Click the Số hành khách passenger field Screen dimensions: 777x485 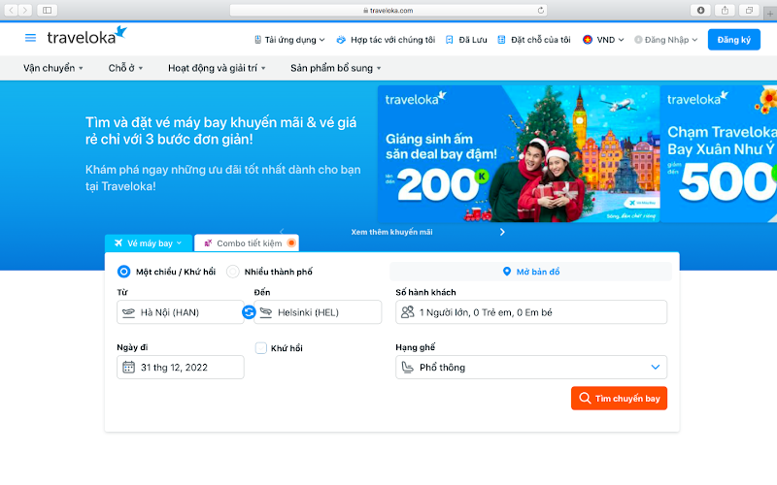point(531,312)
